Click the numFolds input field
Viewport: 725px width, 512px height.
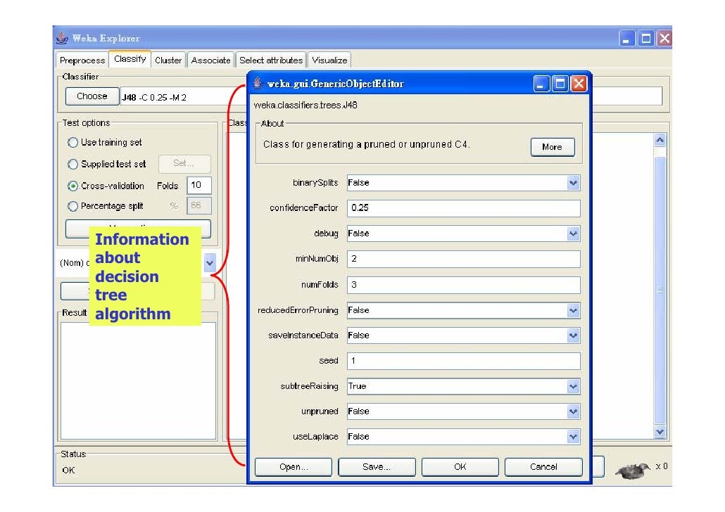click(464, 285)
